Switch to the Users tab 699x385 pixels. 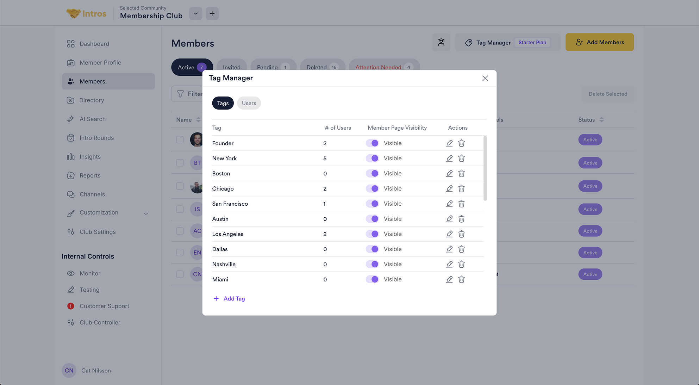click(x=249, y=103)
